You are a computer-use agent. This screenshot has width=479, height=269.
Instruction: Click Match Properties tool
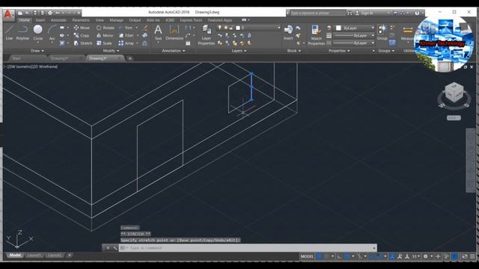point(316,35)
